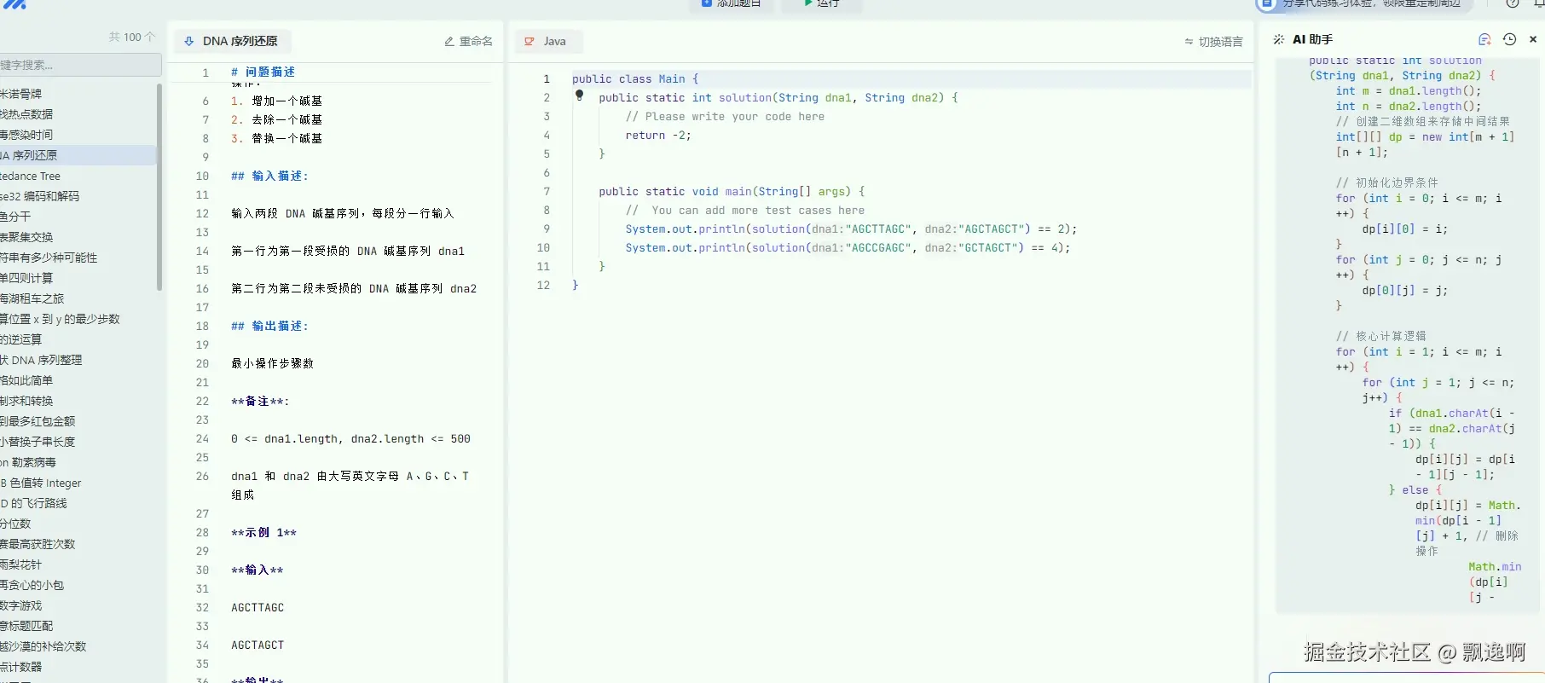Image resolution: width=1545 pixels, height=683 pixels.
Task: Start a new AI assistant conversation
Action: point(1484,39)
